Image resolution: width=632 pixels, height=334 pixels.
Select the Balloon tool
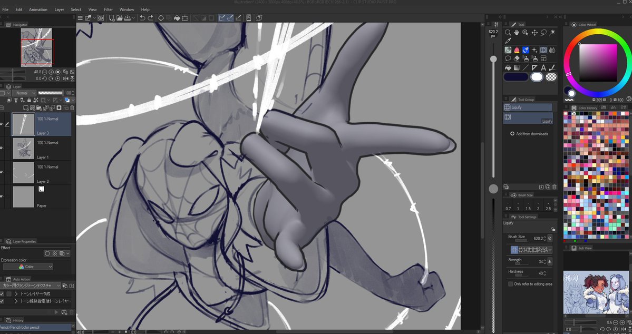tap(508, 59)
